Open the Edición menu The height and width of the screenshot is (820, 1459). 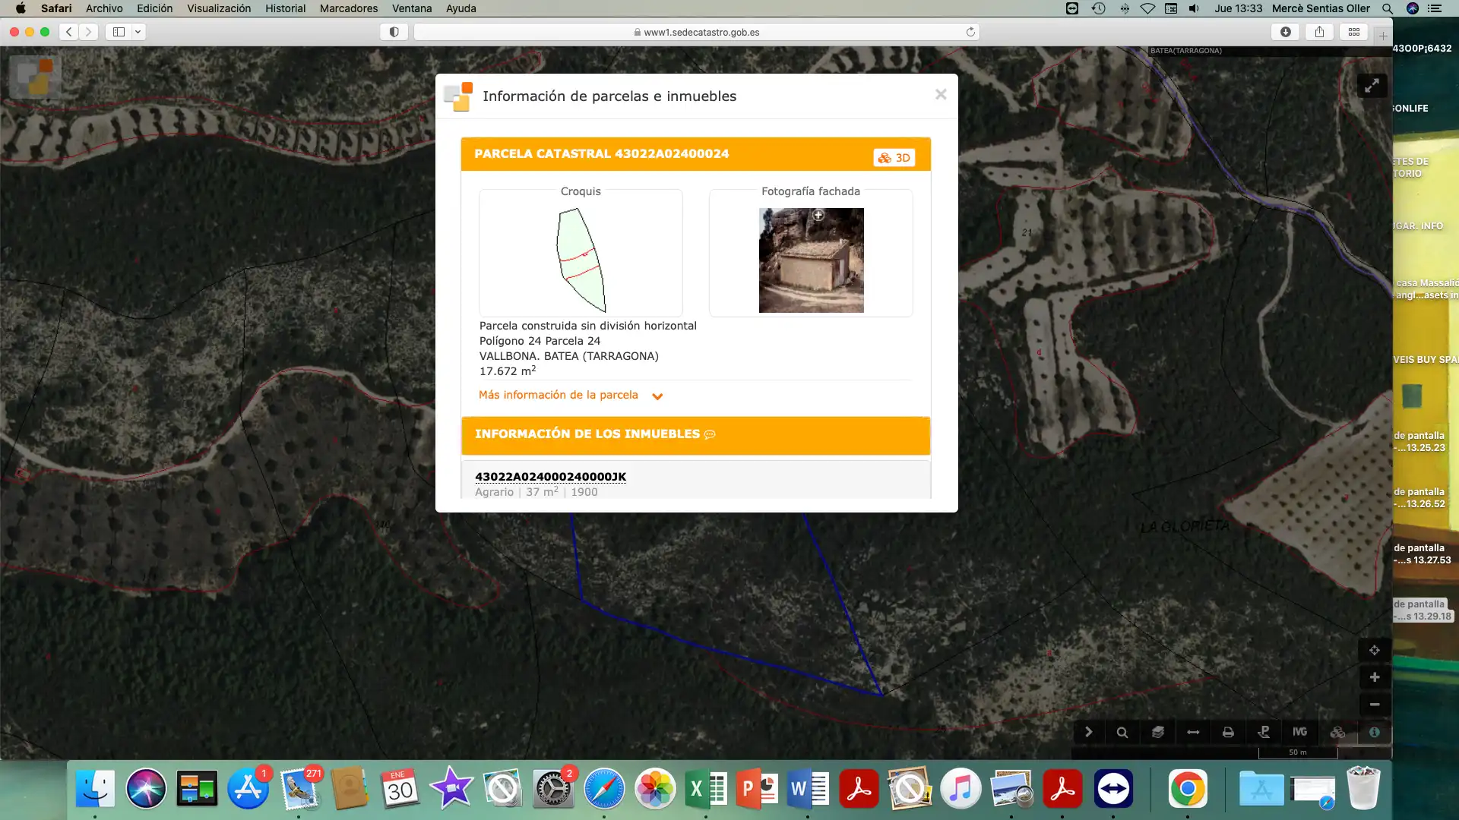tap(155, 8)
